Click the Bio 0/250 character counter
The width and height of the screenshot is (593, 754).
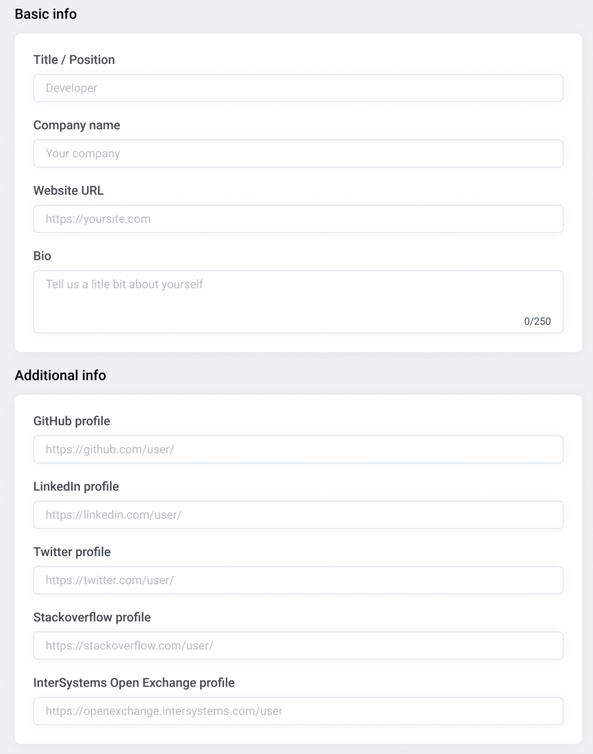click(537, 321)
